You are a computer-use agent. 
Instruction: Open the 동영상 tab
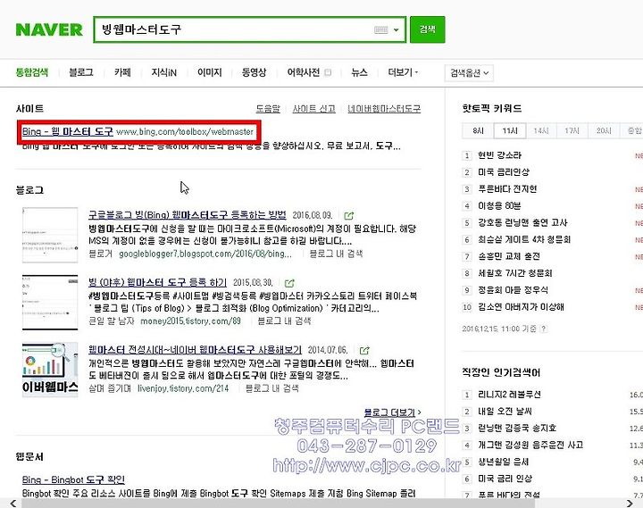[254, 72]
